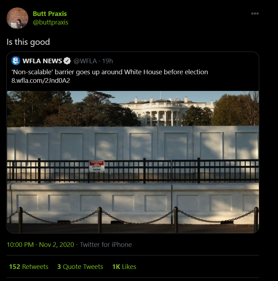Open the tweet's three-dot more menu
The image size is (278, 281).
pyautogui.click(x=255, y=14)
